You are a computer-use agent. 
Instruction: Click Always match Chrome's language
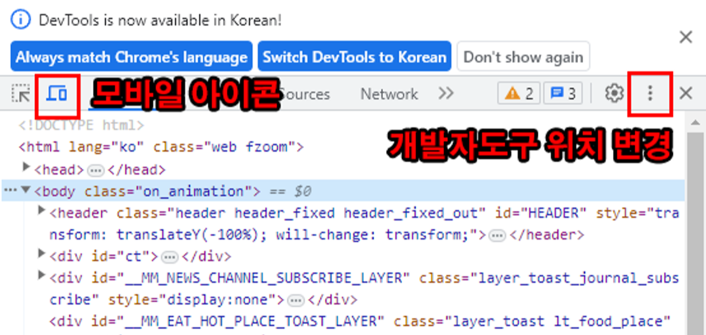(132, 57)
